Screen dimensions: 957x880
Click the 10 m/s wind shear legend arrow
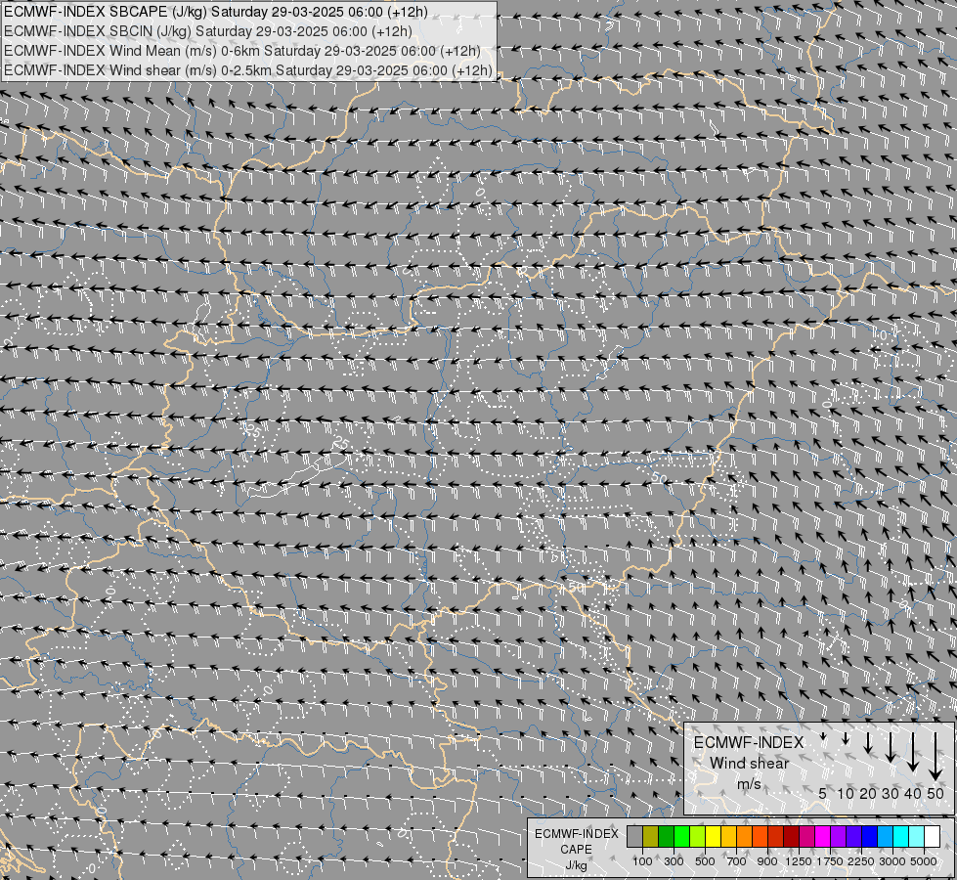coord(846,739)
